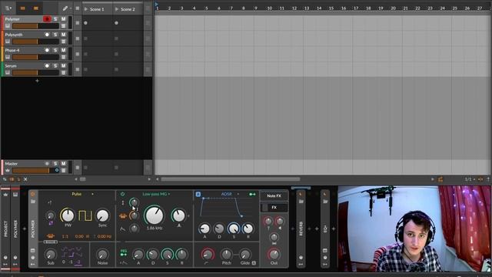Click the Out volume knob
492x277 pixels.
pos(274,254)
